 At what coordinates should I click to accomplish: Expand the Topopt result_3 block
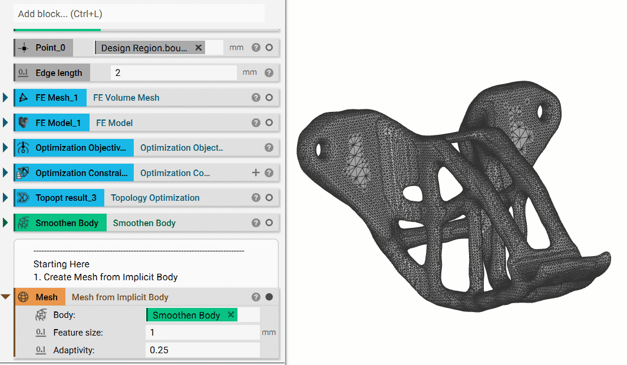6,197
